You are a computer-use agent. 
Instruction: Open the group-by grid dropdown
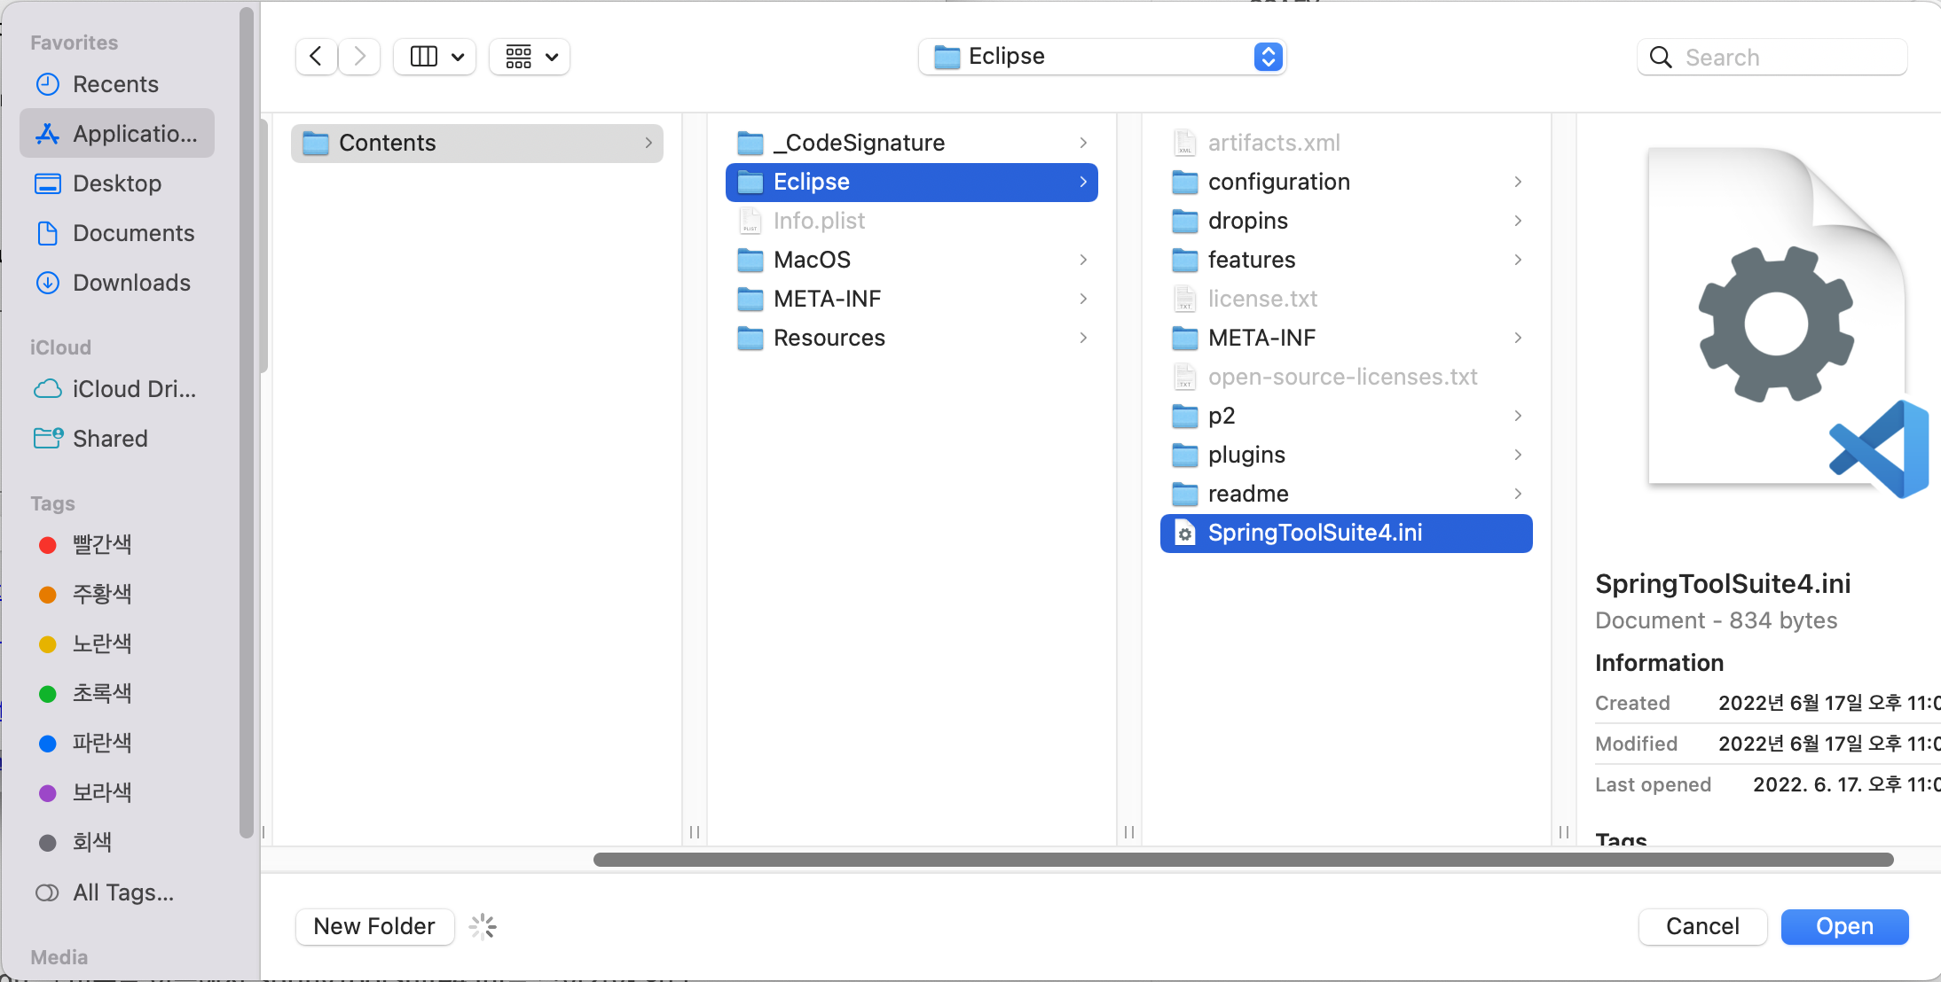pos(530,57)
